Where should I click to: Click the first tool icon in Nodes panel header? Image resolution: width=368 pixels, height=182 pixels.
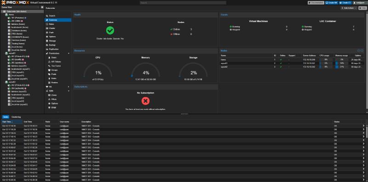pos(359,51)
